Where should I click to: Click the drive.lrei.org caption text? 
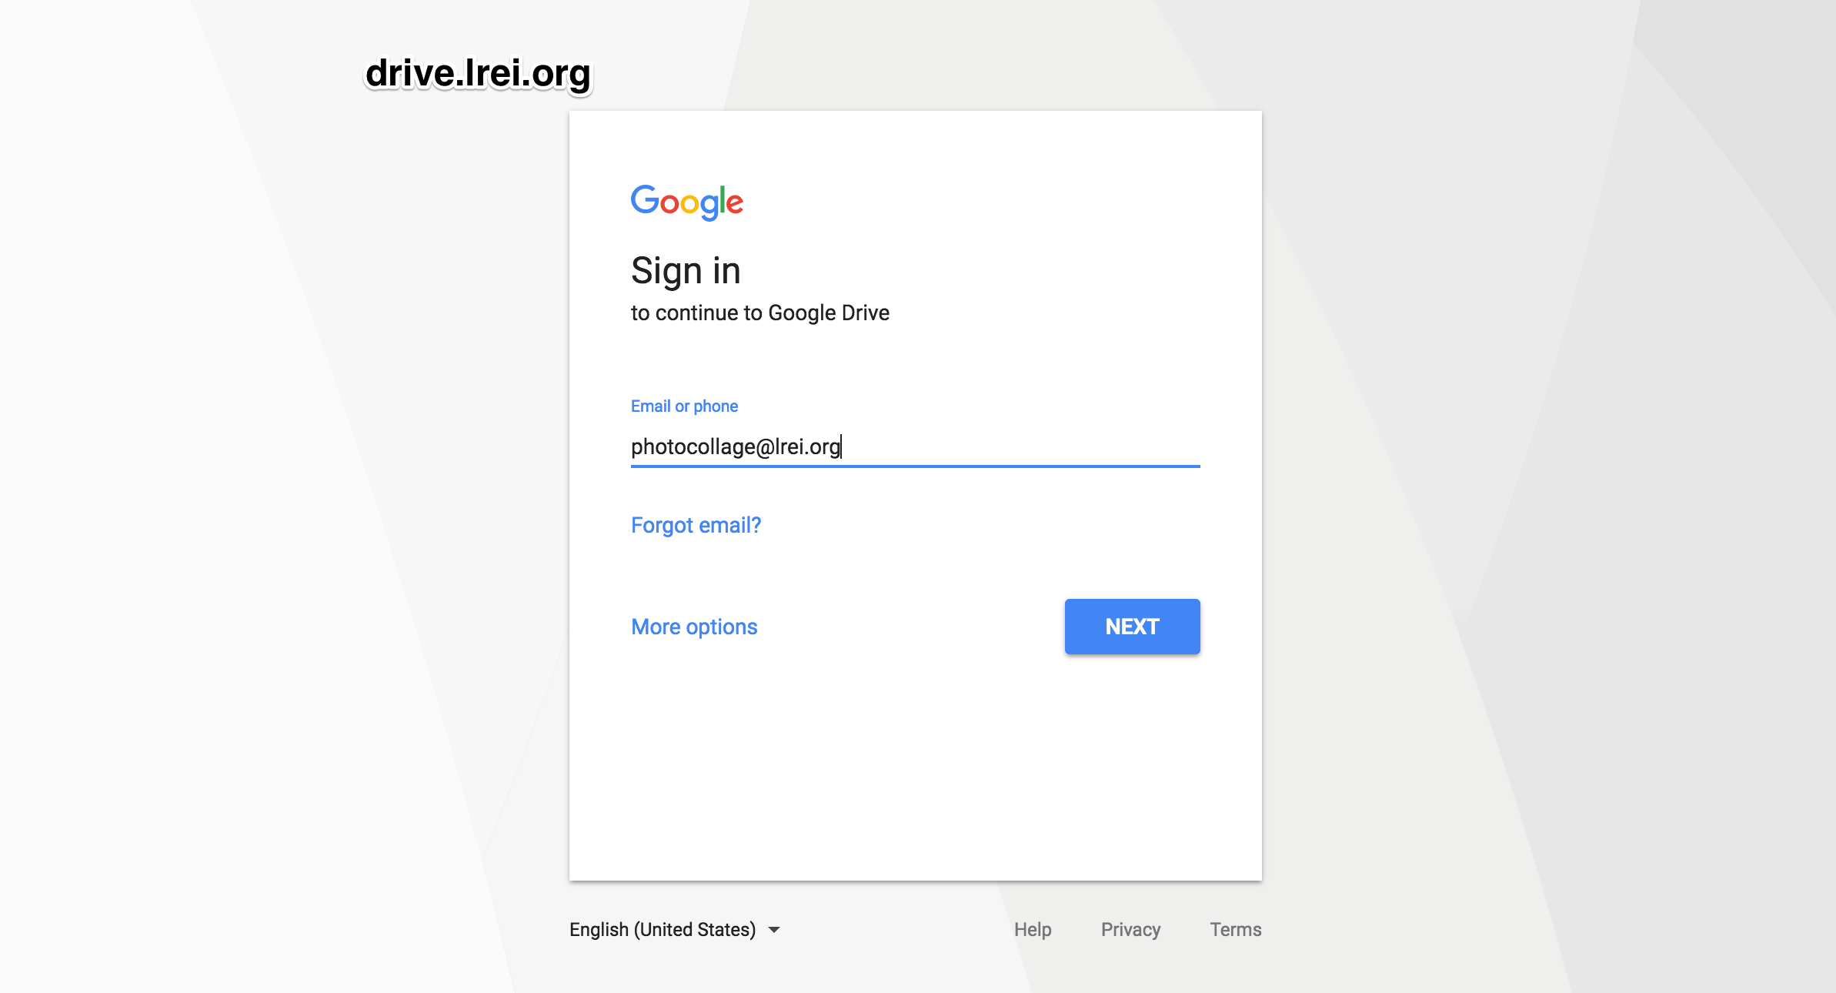tap(478, 74)
